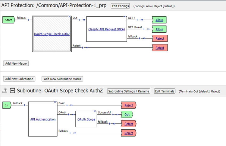Viewport: 226px width, 146px height.
Task: Delete the OAuth Scope Check AuthZ macro box
Action: pos(70,16)
